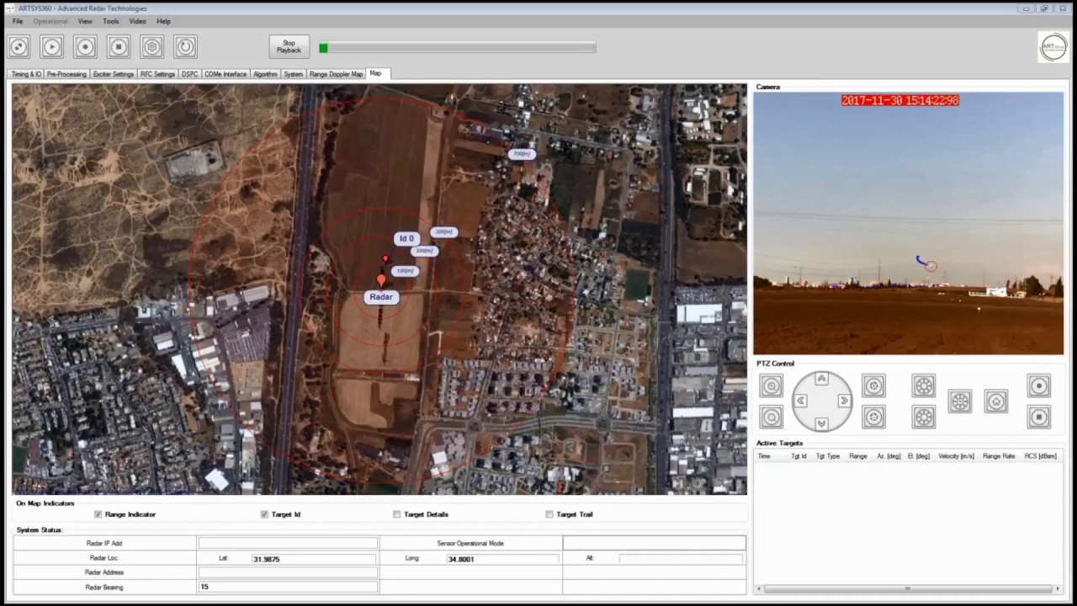The width and height of the screenshot is (1077, 606).
Task: Open the File menu
Action: [18, 21]
